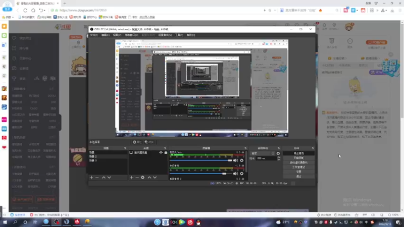The image size is (404, 227).
Task: Mute the Desktop Audio channel speaker icon
Action: (235, 174)
